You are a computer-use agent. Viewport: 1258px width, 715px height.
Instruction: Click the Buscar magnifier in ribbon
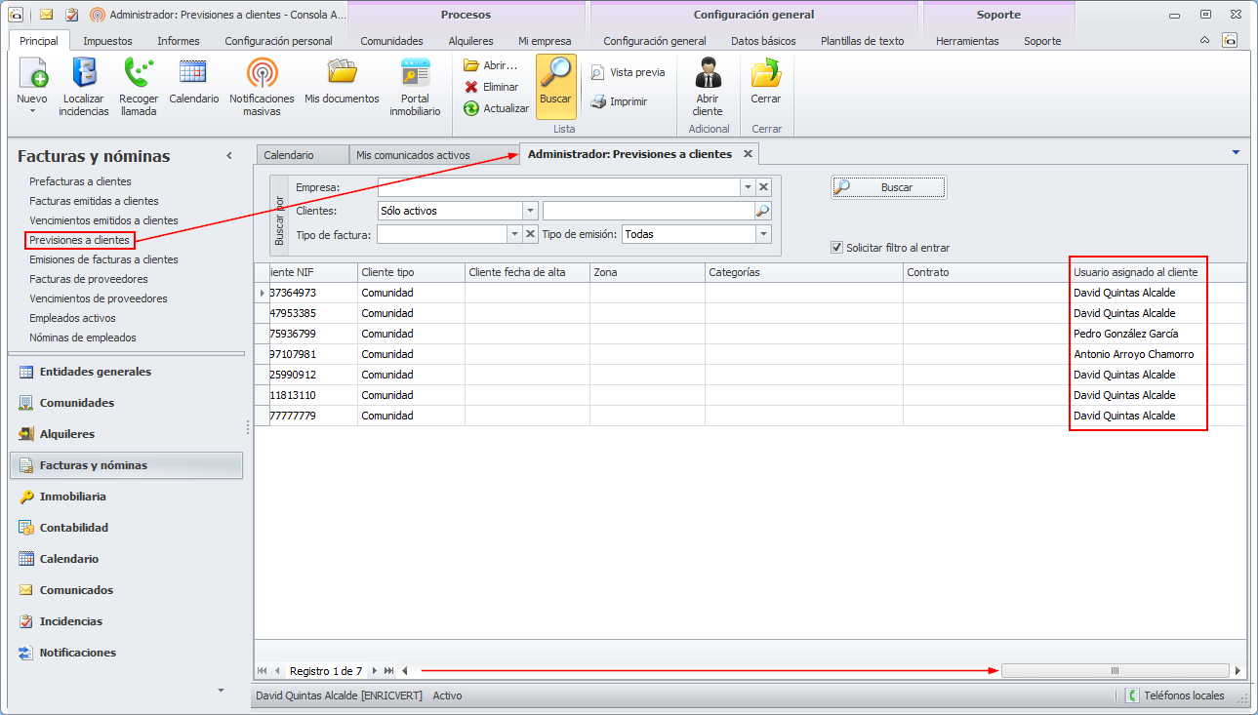555,74
